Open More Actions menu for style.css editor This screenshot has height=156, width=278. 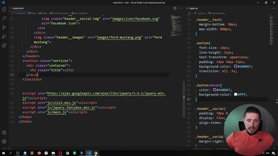pyautogui.click(x=273, y=8)
